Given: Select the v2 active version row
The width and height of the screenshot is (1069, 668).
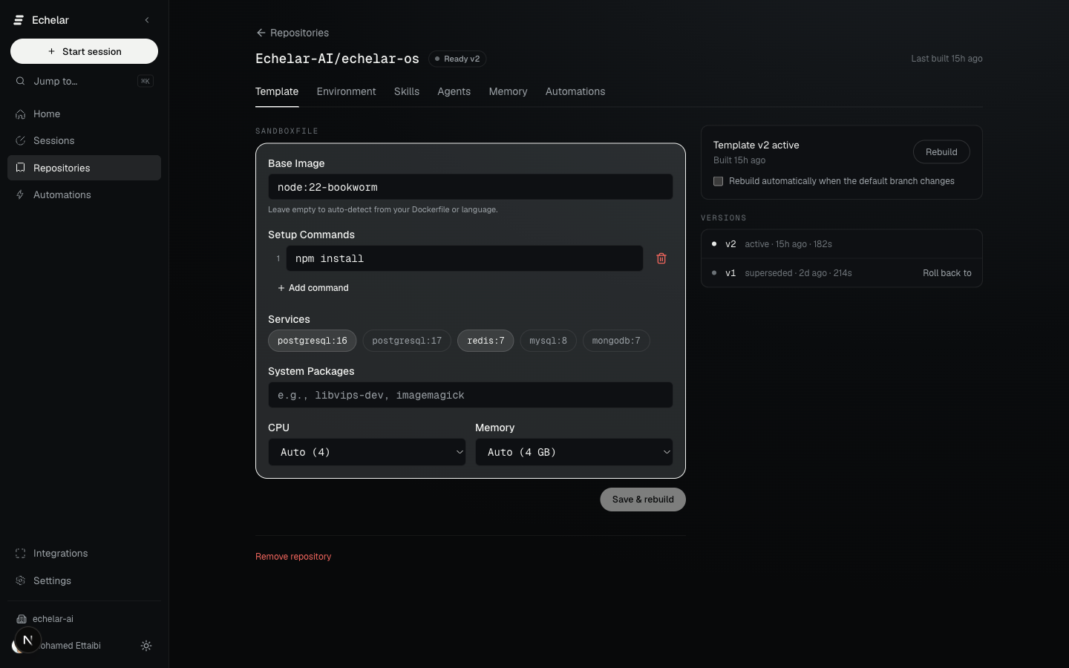Looking at the screenshot, I should coord(842,244).
